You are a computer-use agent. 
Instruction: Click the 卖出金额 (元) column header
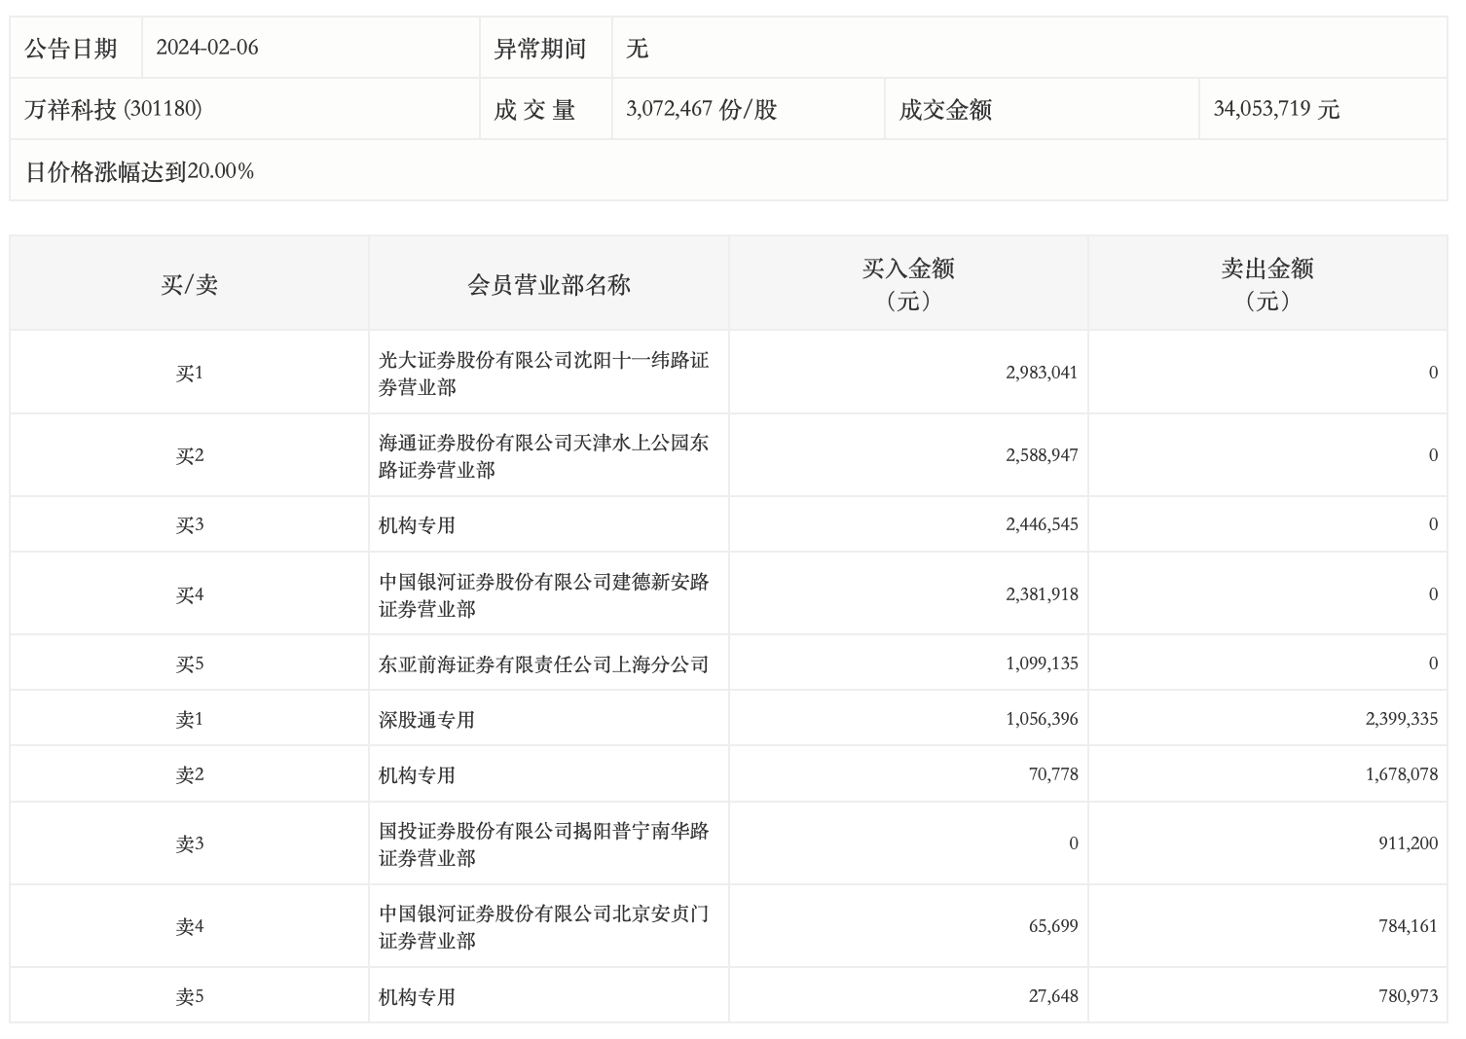click(1267, 284)
